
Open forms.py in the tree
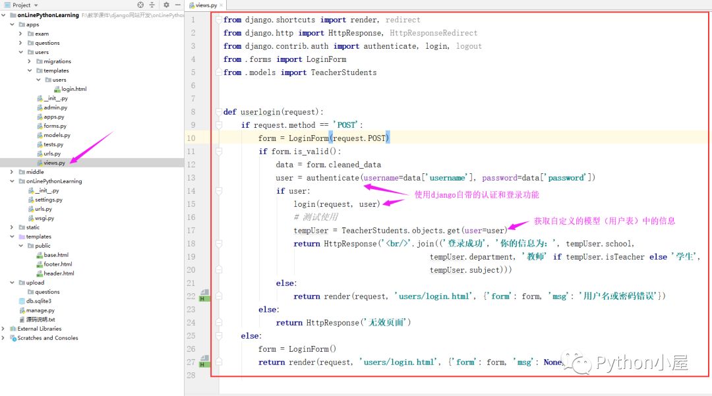[55, 126]
